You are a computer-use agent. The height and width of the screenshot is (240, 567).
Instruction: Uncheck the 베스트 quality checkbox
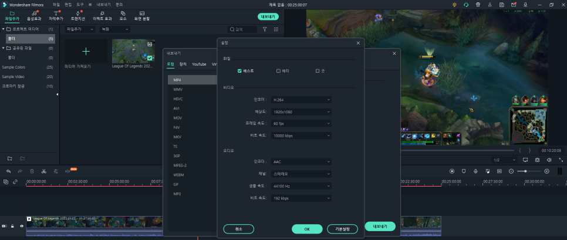click(x=239, y=71)
